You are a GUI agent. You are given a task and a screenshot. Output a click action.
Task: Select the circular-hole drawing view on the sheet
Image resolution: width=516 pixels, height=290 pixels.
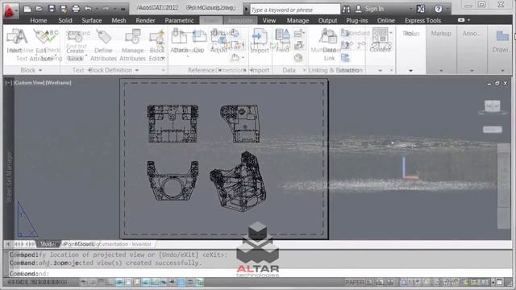(x=173, y=180)
